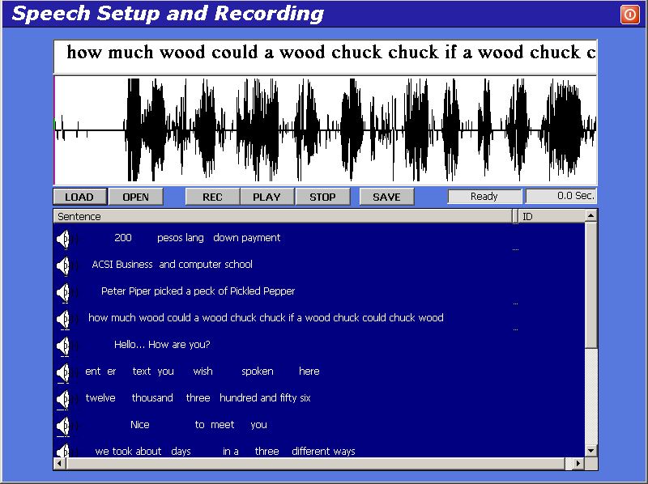
Task: Click the "0.0 Sec." time readout
Action: (561, 196)
